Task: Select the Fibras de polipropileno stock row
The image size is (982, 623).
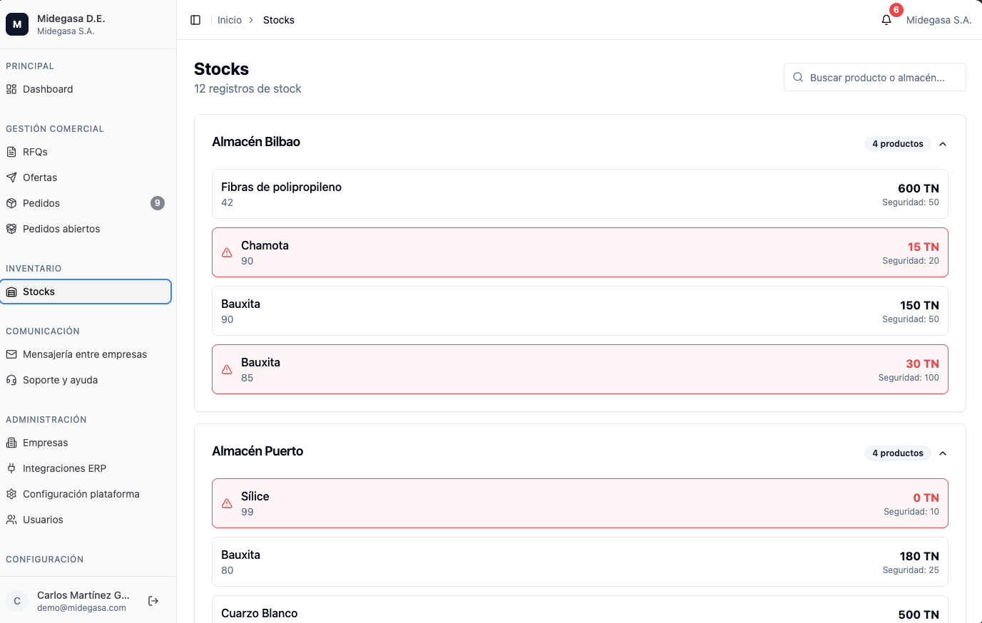Action: pyautogui.click(x=580, y=194)
